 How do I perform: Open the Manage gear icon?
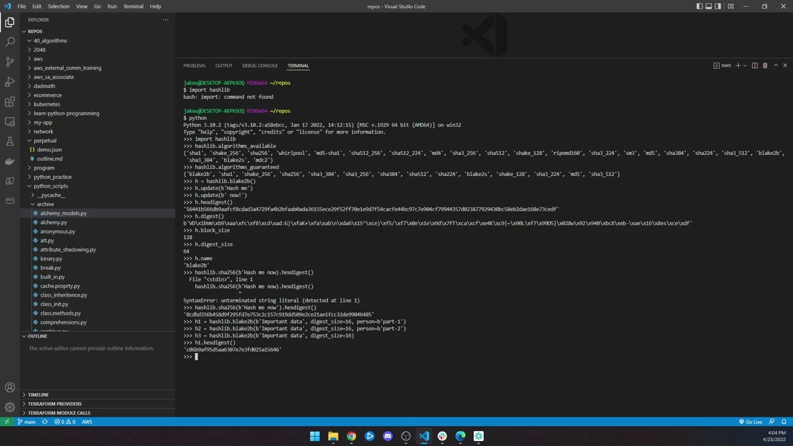(10, 407)
